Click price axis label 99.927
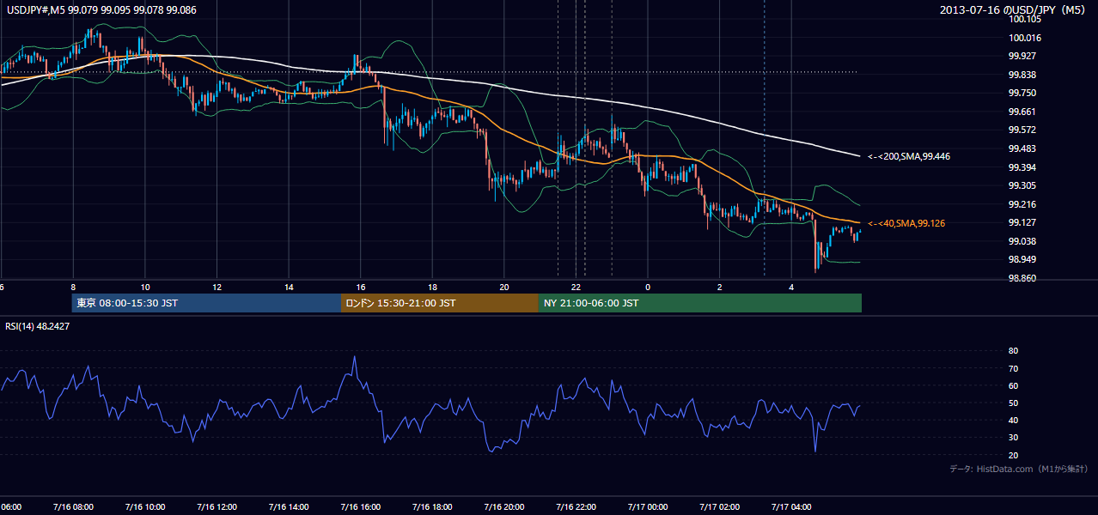1098x515 pixels. (x=1023, y=56)
